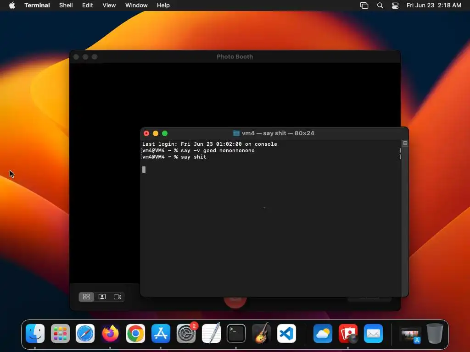The height and width of the screenshot is (352, 470).
Task: Click the folder proxy icon in Terminal title
Action: click(x=236, y=133)
